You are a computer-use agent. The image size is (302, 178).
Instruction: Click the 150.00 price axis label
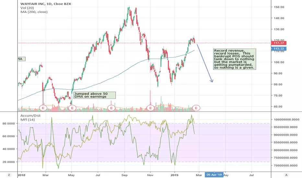tap(279, 7)
